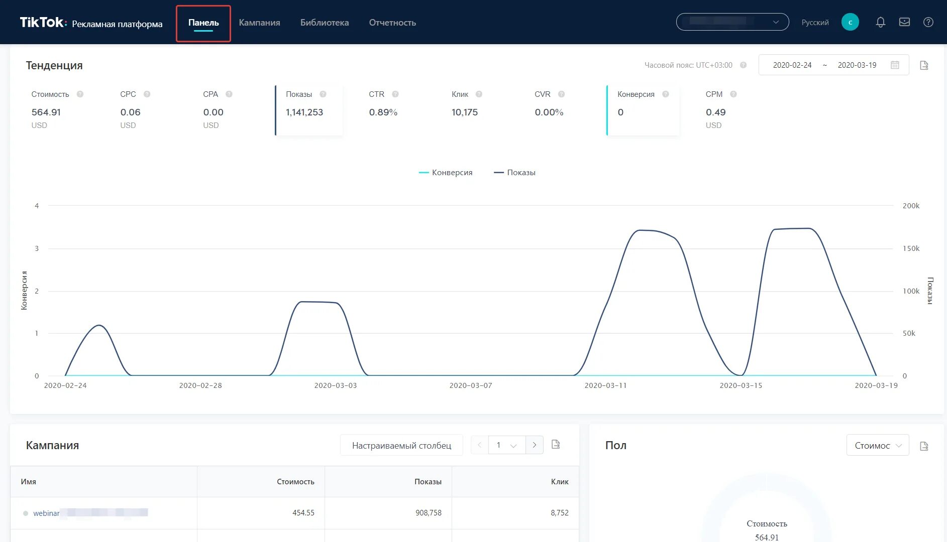Export the gender (Пол) chart data
Image resolution: width=947 pixels, height=542 pixels.
[x=924, y=446]
